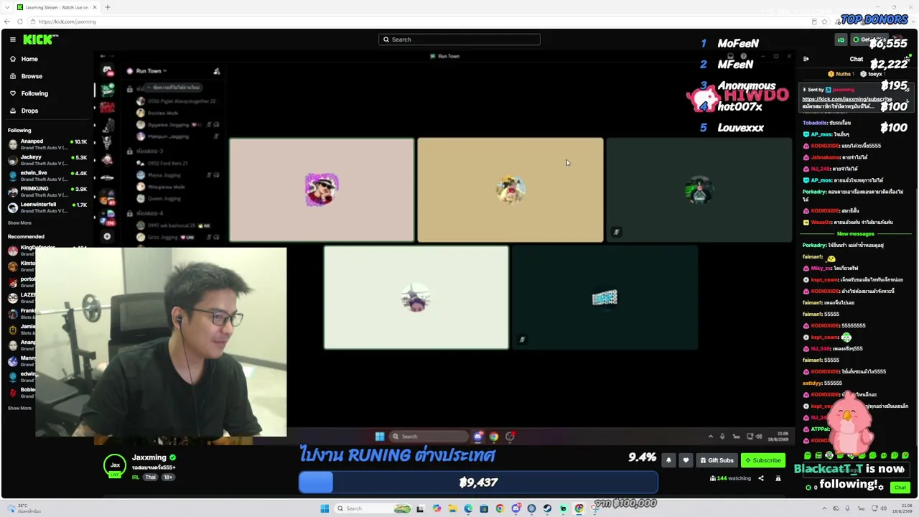
Task: Click the cream-background participant tile in Discord
Action: tap(416, 297)
